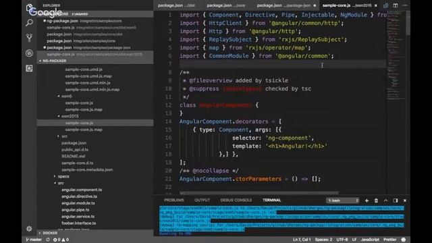Open sample-core.umd.min.js file
The height and width of the screenshot is (243, 432).
pos(88,82)
